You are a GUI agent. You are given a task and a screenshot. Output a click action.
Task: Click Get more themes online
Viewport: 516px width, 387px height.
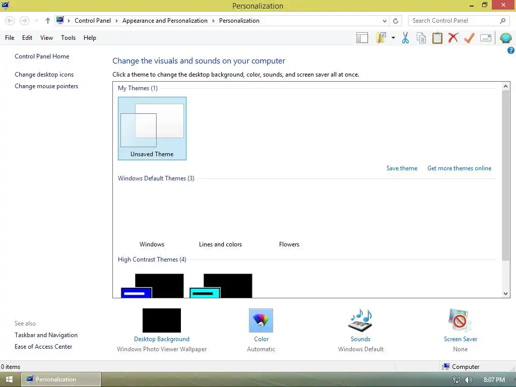coord(460,168)
